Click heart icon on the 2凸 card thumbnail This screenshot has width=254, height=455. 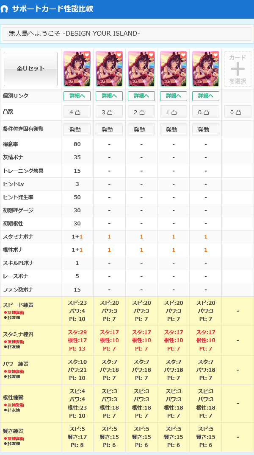point(151,55)
